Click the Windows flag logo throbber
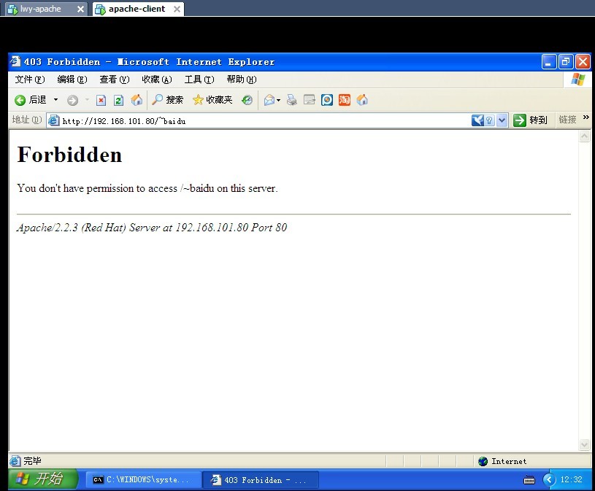Viewport: 595px width, 491px height. click(x=577, y=80)
